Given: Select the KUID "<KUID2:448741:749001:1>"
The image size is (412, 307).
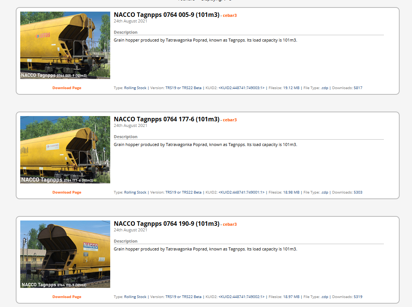Looking at the screenshot, I should (241, 192).
